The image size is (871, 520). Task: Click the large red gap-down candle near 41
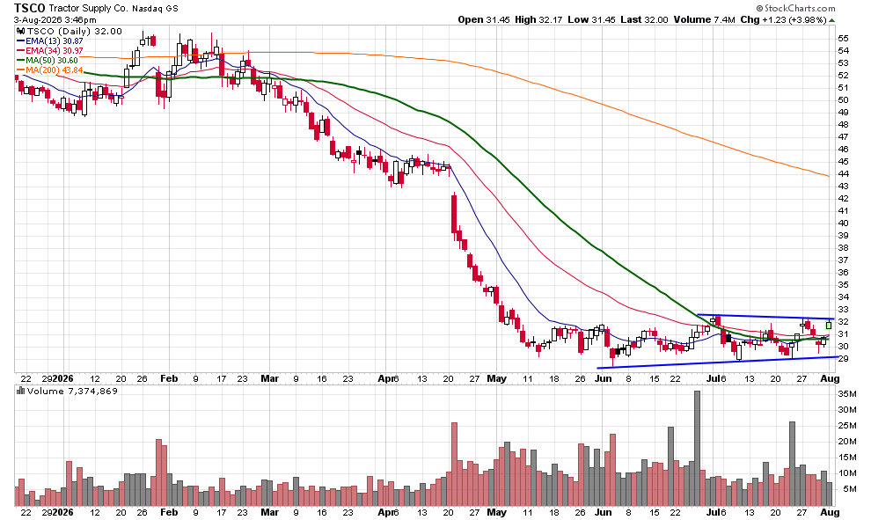click(454, 214)
